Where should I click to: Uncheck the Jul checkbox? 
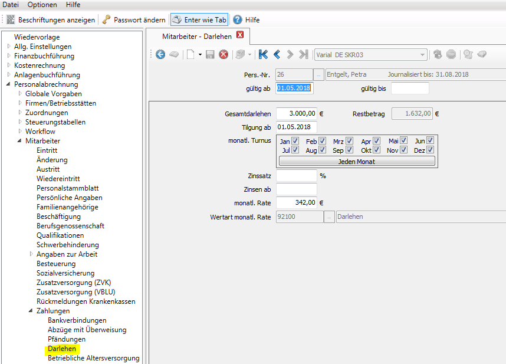click(295, 150)
